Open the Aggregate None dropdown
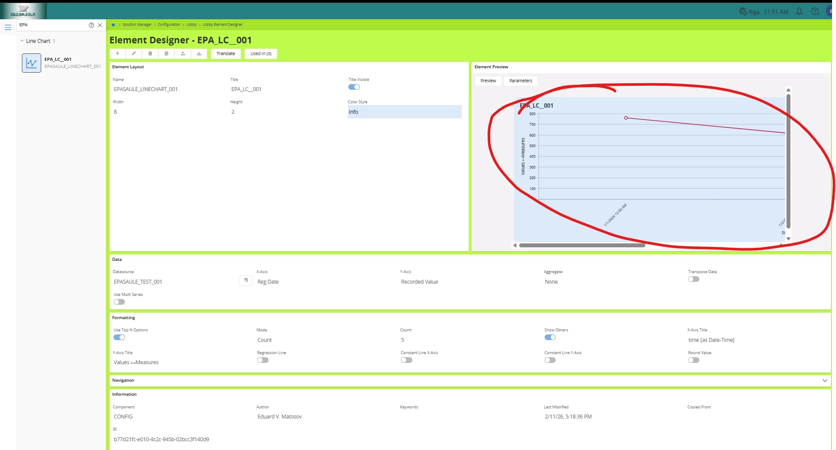836x450 pixels. [613, 282]
